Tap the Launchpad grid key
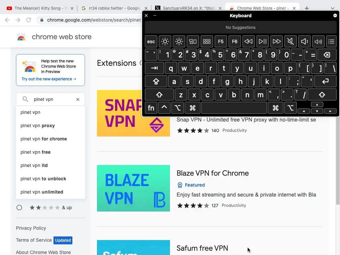340x255 pixels. 207,42
